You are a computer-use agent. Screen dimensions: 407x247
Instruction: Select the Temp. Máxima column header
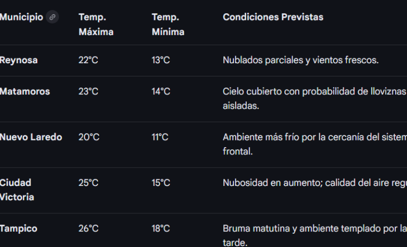click(96, 24)
